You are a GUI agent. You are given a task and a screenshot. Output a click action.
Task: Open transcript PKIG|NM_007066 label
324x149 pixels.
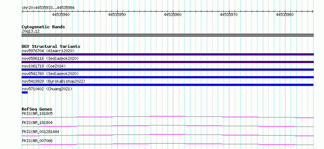point(37,141)
